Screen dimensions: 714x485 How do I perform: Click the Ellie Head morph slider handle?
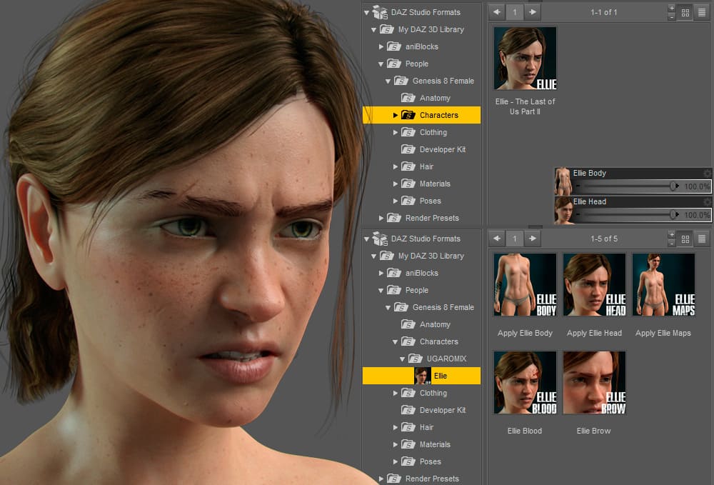(673, 214)
